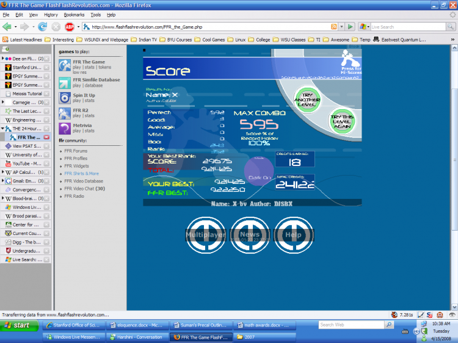The width and height of the screenshot is (458, 343).
Task: Open the Bookmarks menu
Action: coord(74,14)
